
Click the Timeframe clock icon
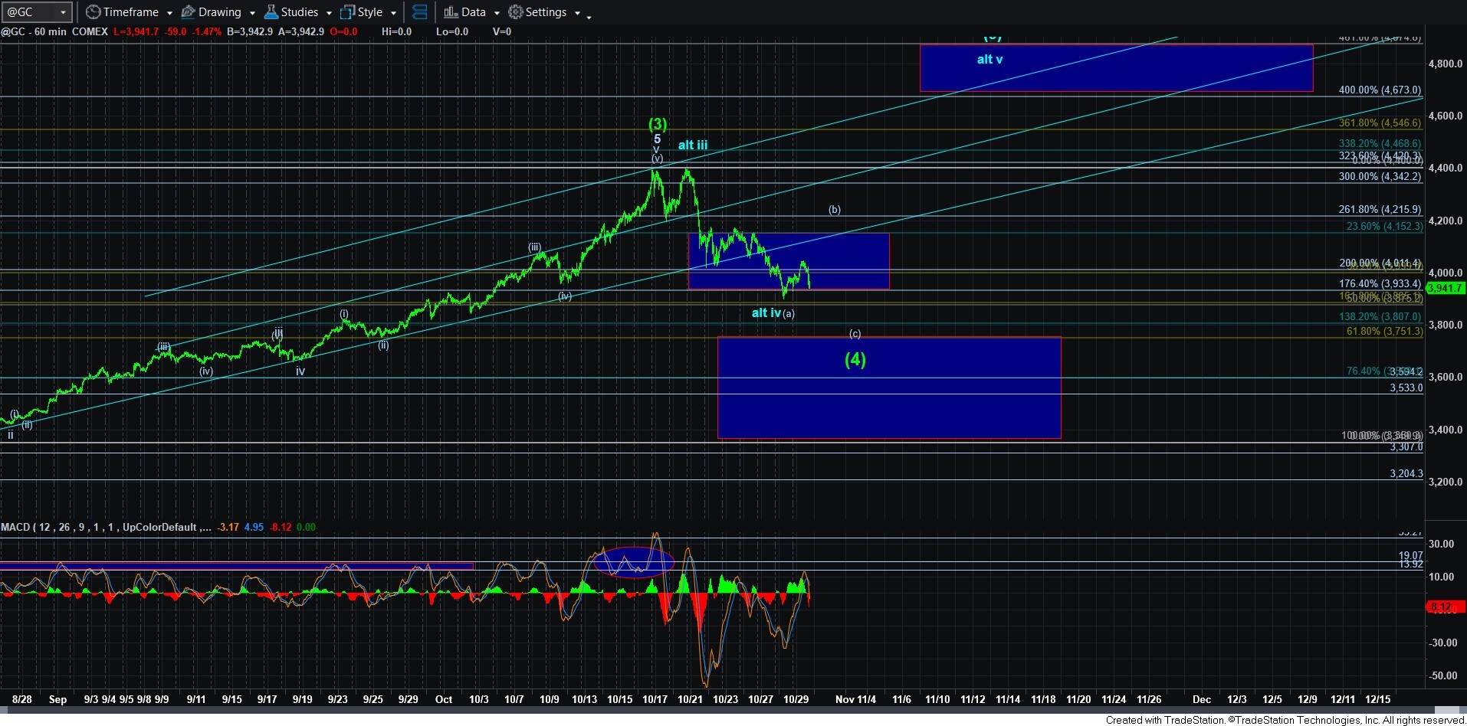(93, 12)
